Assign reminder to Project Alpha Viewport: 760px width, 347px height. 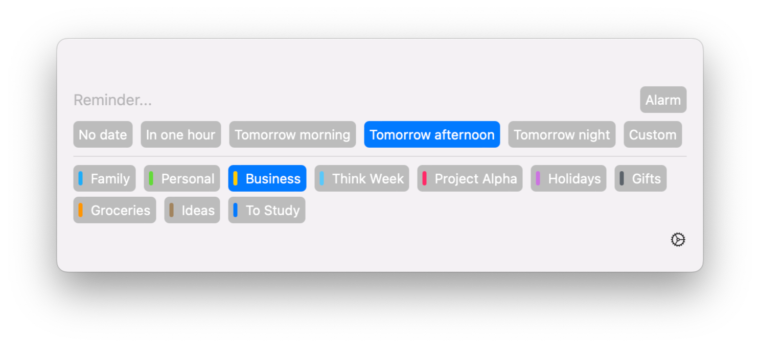pyautogui.click(x=470, y=179)
